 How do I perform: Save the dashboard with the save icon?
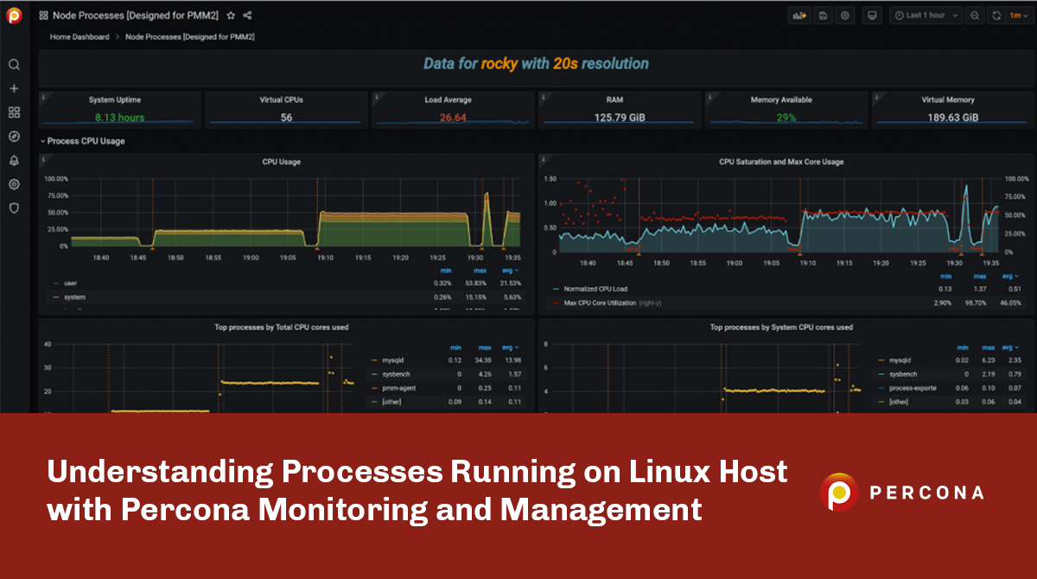pos(821,15)
